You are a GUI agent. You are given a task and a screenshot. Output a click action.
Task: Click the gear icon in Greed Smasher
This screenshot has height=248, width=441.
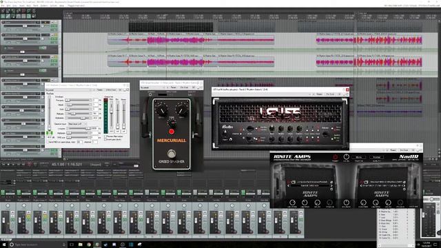(x=150, y=94)
